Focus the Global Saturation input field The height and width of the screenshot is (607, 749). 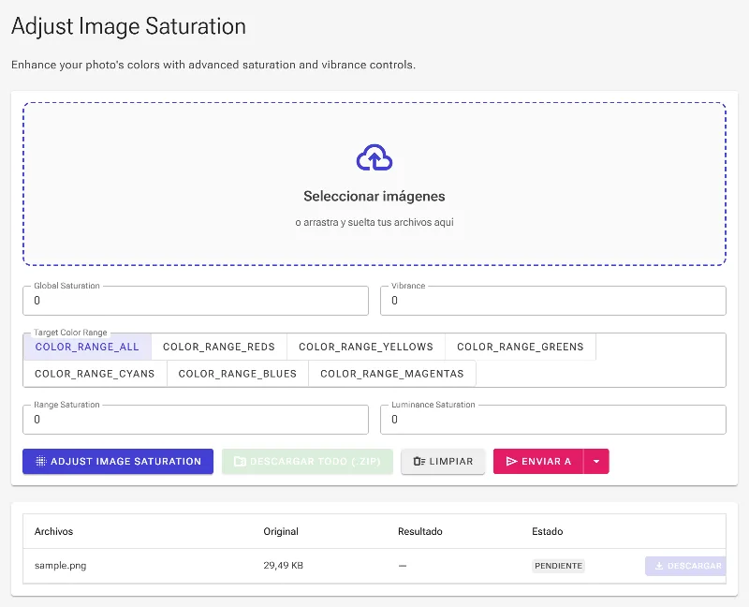196,301
